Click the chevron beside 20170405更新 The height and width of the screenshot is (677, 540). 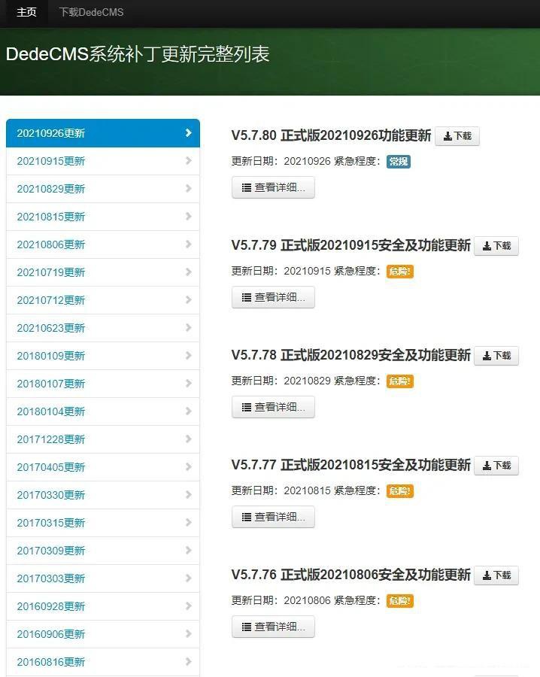[188, 466]
